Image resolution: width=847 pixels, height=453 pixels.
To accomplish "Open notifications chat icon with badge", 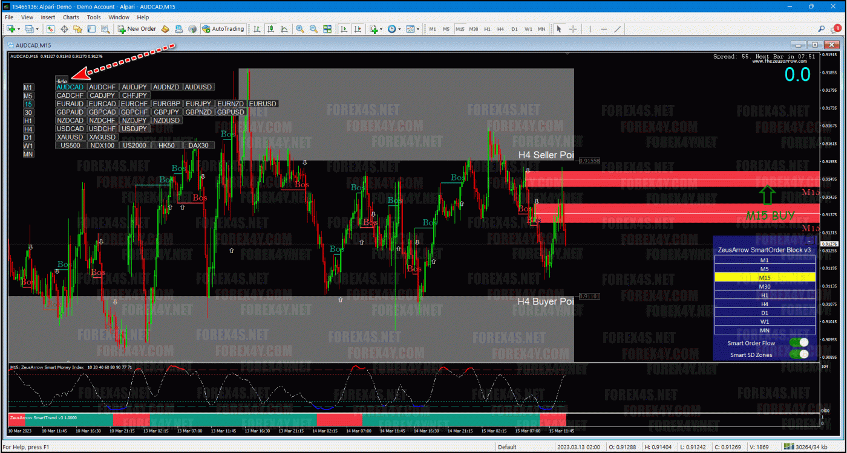I will click(834, 29).
